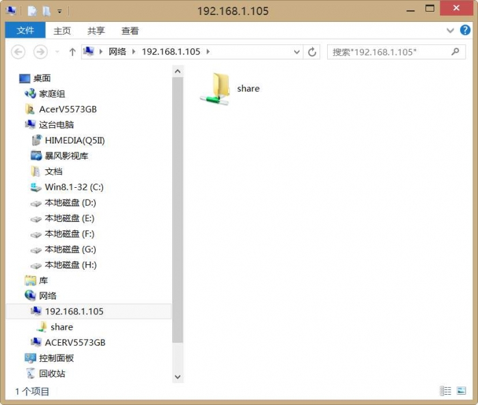Click the search magnifier icon
Image resolution: width=478 pixels, height=405 pixels.
pos(455,52)
